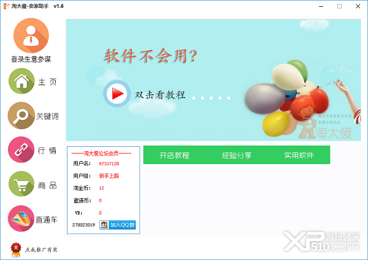Click the user group value 新手上路
The image size is (368, 260).
point(109,176)
